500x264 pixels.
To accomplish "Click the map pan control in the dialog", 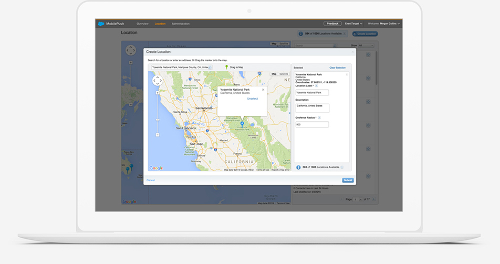I will tap(157, 81).
